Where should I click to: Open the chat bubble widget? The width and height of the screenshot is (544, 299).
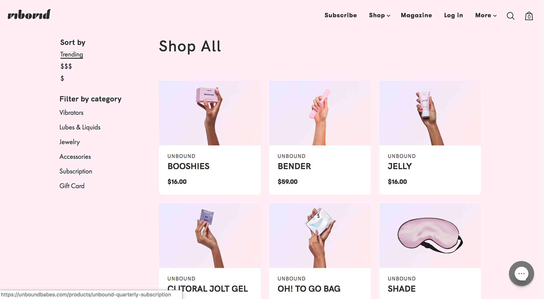click(x=521, y=274)
